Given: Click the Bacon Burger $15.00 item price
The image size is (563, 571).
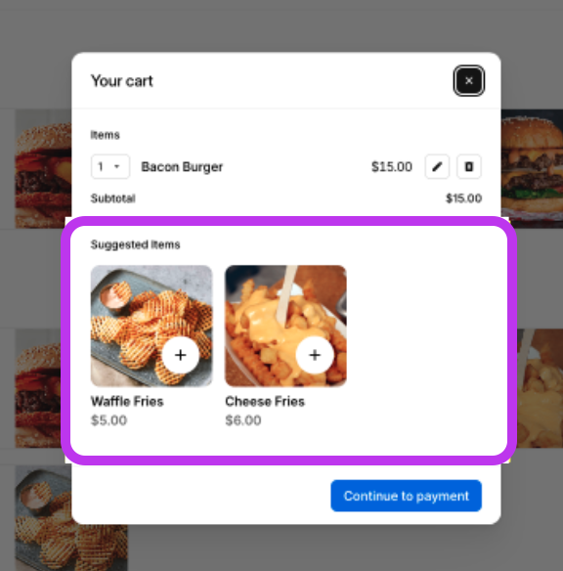Looking at the screenshot, I should [x=392, y=167].
